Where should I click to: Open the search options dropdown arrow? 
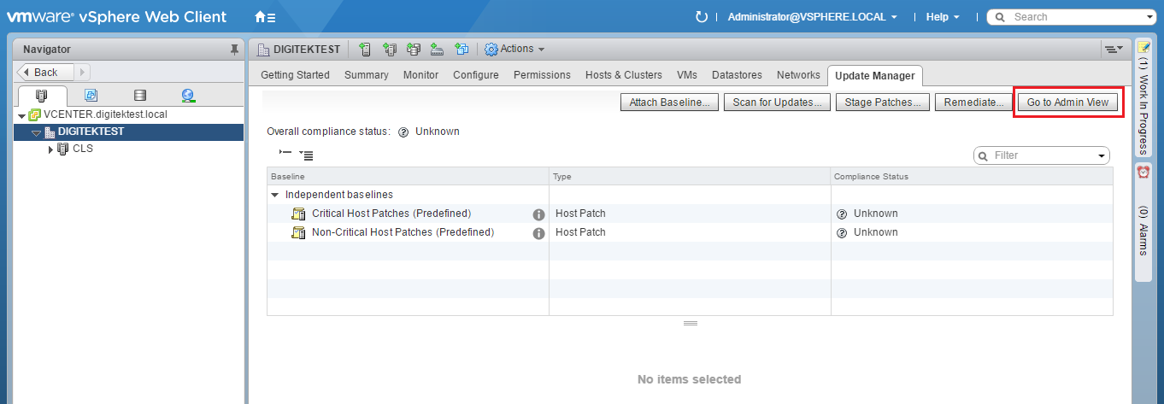pos(1150,18)
